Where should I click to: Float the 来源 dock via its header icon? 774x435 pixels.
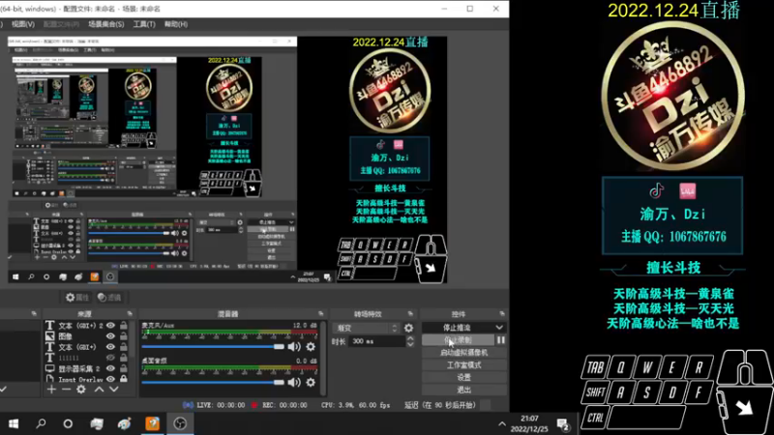(x=130, y=313)
